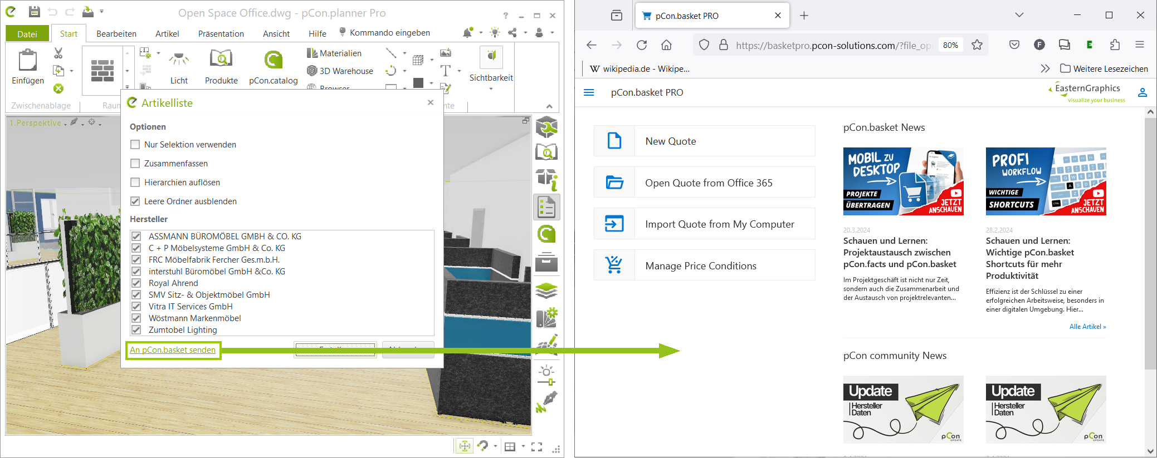Click the Save icon in pCon.planner title bar
Image resolution: width=1157 pixels, height=458 pixels.
[x=35, y=11]
